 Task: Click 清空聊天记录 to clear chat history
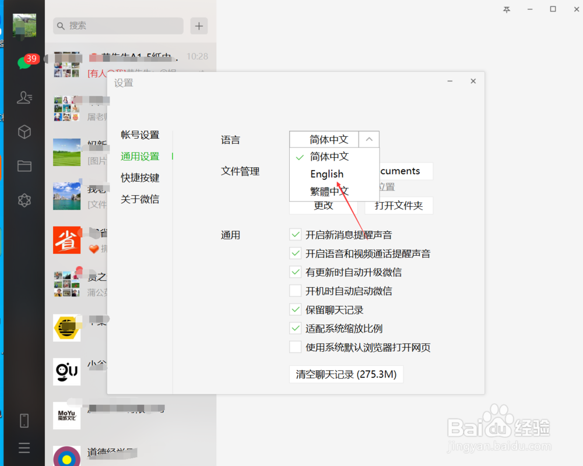[x=346, y=374]
